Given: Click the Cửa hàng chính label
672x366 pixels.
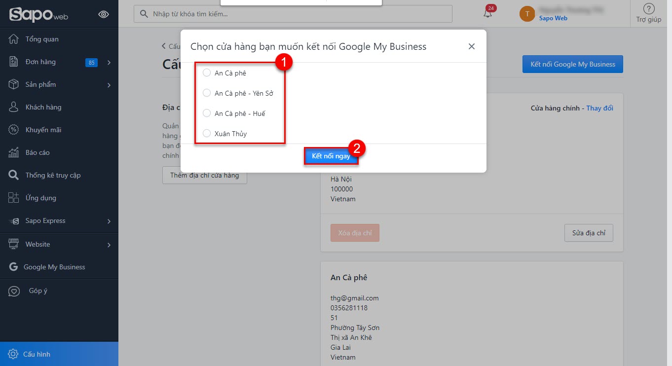Looking at the screenshot, I should point(555,108).
